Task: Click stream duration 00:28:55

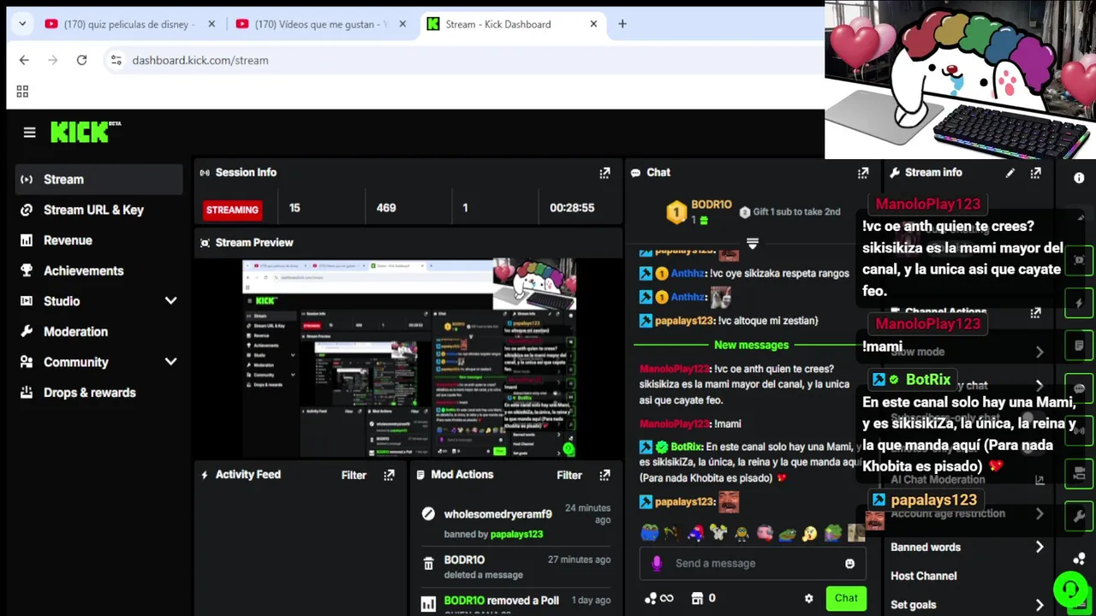Action: click(x=572, y=208)
